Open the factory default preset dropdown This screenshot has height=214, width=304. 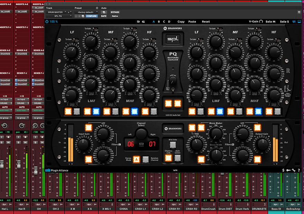tap(86, 12)
